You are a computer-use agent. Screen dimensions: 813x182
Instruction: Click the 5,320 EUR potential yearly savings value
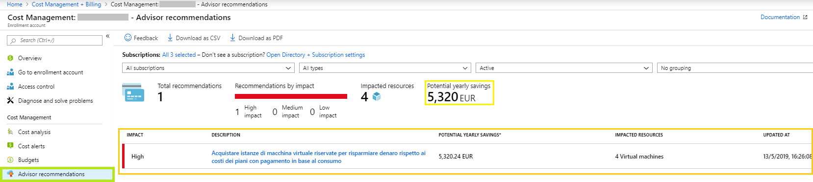(451, 97)
